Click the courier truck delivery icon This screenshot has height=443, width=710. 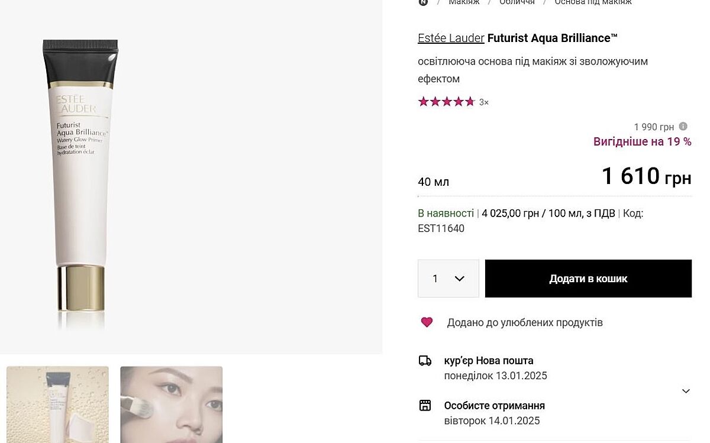[425, 361]
